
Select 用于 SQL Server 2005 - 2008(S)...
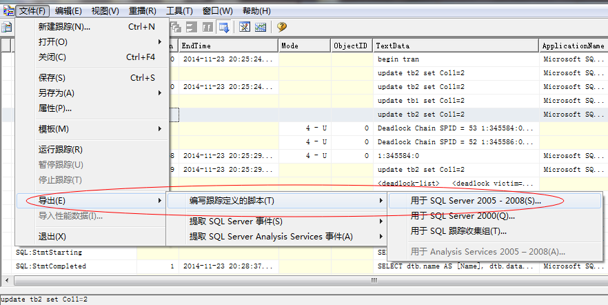tap(495, 201)
